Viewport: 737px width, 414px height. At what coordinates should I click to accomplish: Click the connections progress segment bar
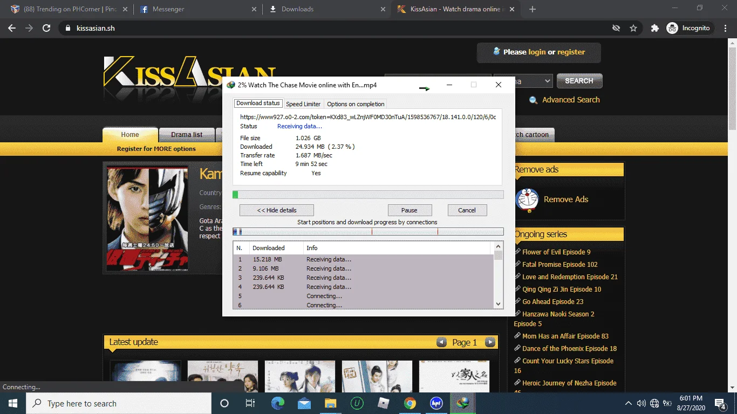[x=368, y=232]
